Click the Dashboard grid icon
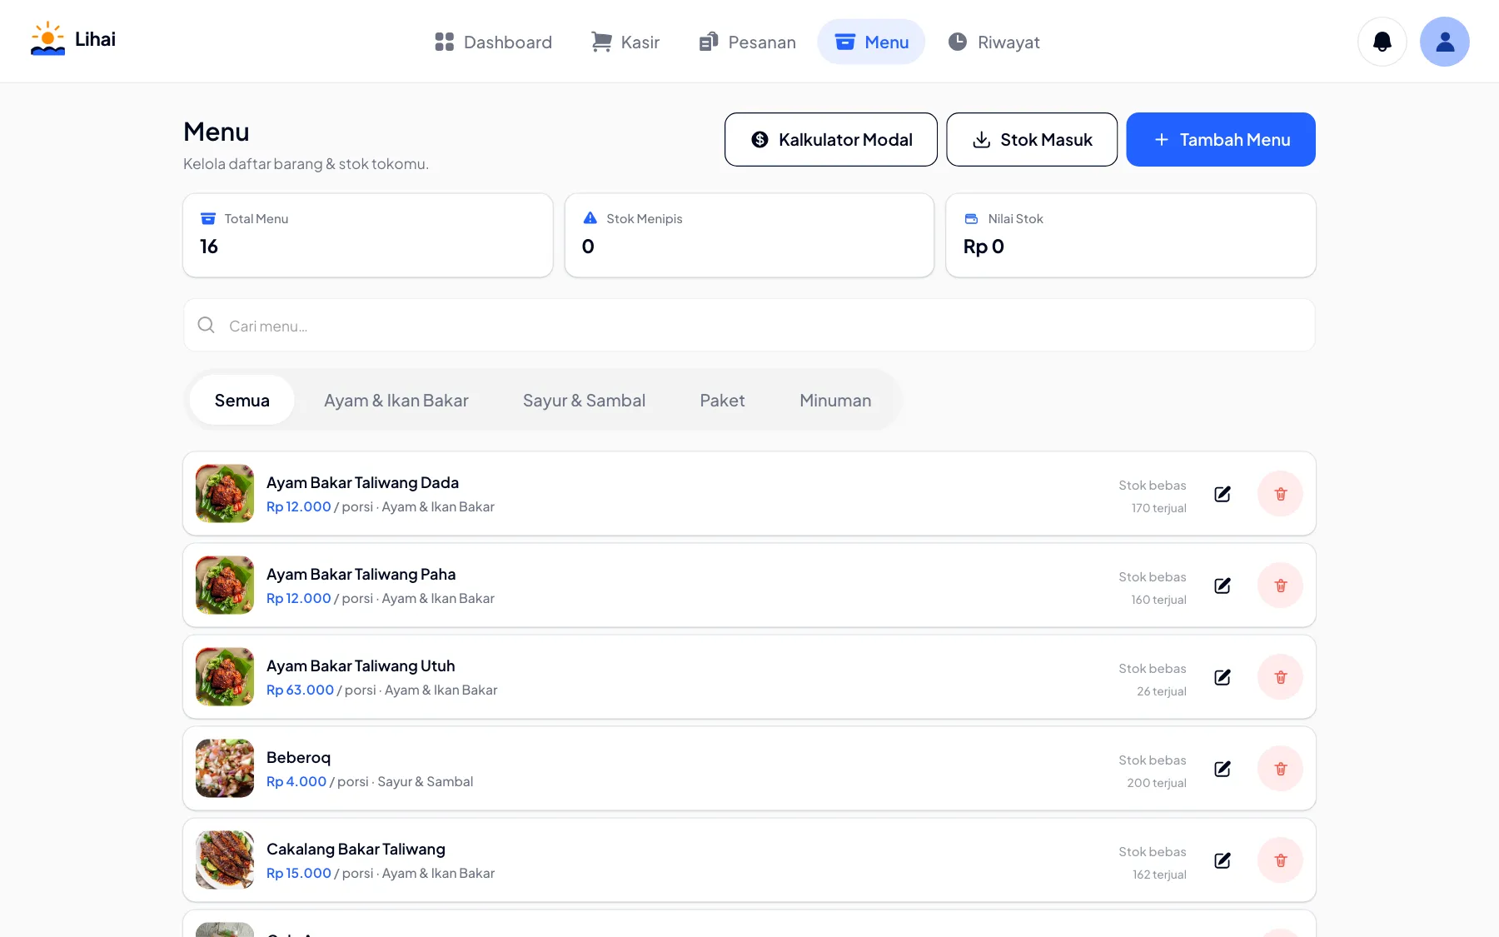1499x937 pixels. [445, 42]
